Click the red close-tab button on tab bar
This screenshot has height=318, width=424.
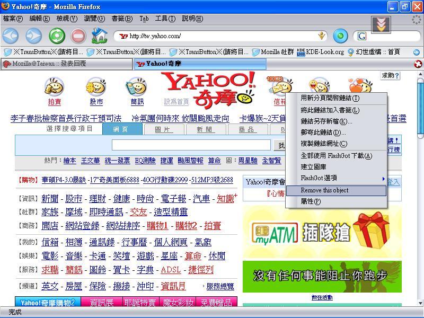tap(418, 64)
